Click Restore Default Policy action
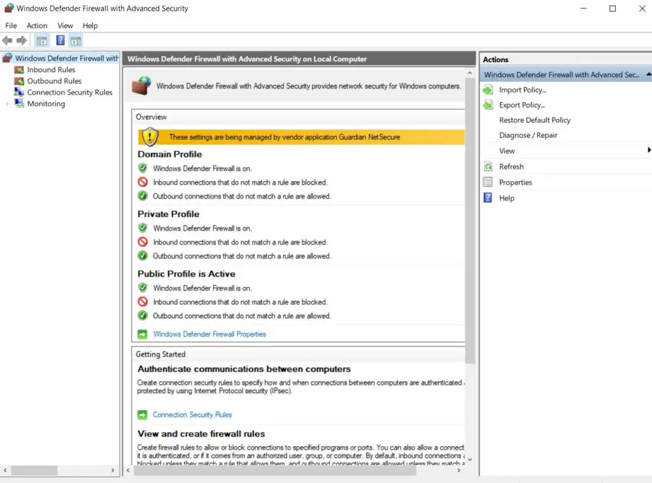Screen dimensions: 652x483 click(535, 120)
